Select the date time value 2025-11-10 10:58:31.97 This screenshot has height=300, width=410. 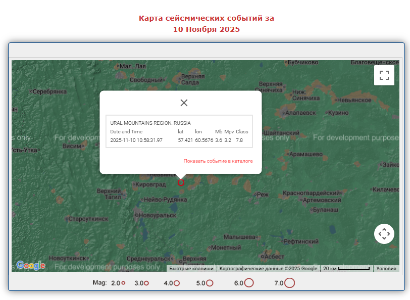(136, 140)
